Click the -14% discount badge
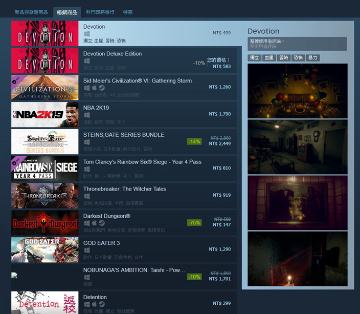This screenshot has width=360, height=314. tap(194, 141)
